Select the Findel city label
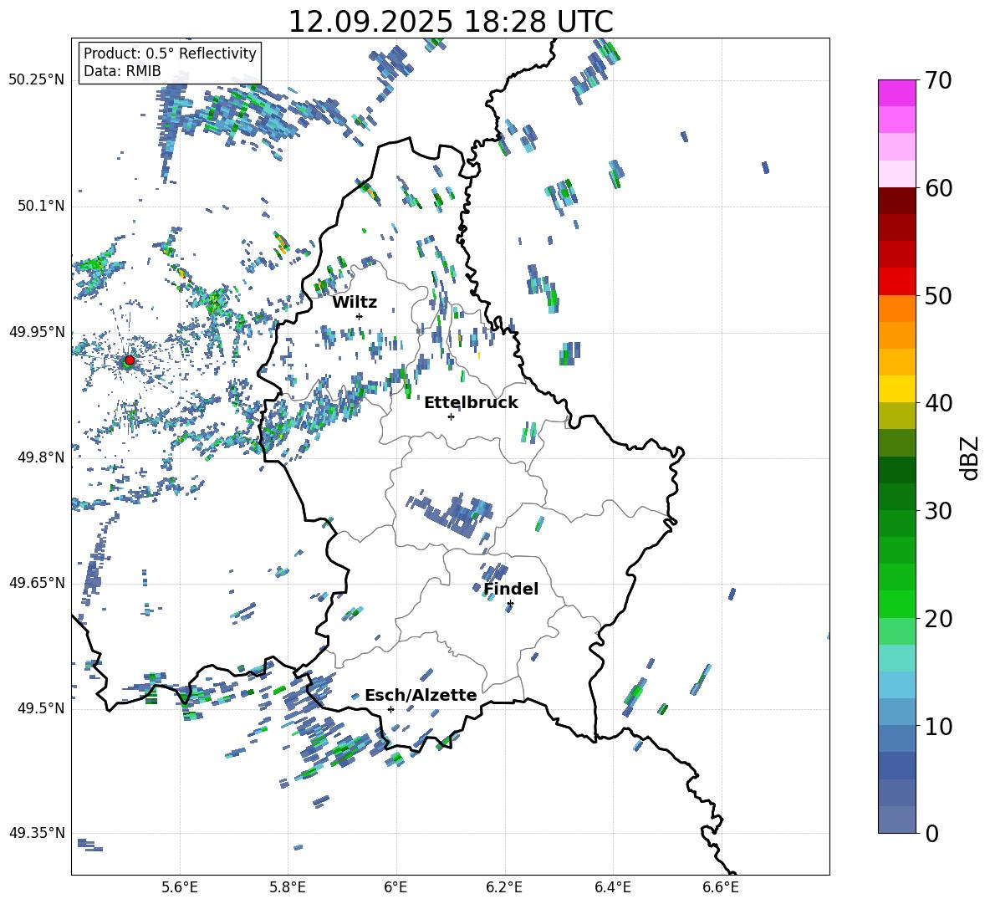 [511, 589]
